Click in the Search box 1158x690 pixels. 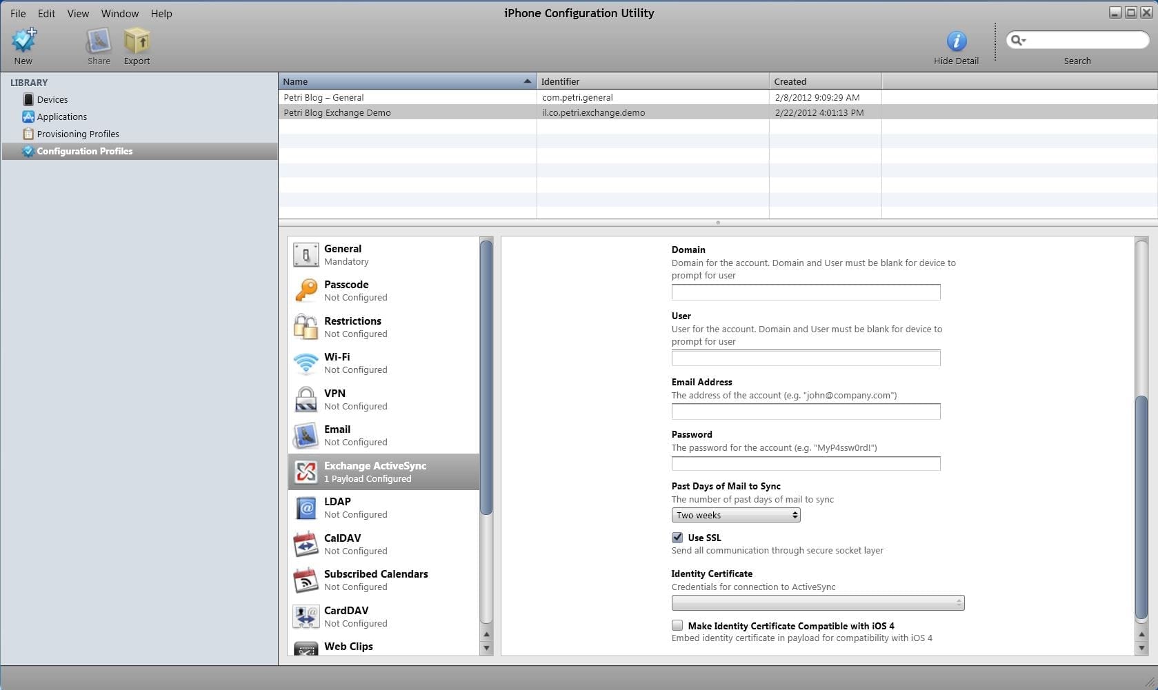[1077, 40]
